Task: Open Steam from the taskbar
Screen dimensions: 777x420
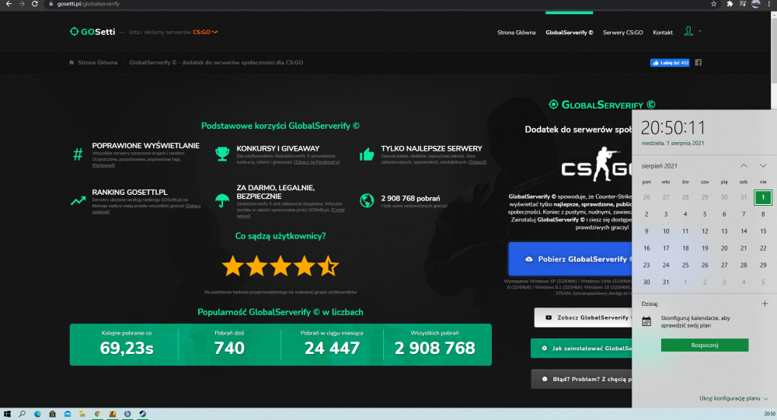Action: coord(143,414)
